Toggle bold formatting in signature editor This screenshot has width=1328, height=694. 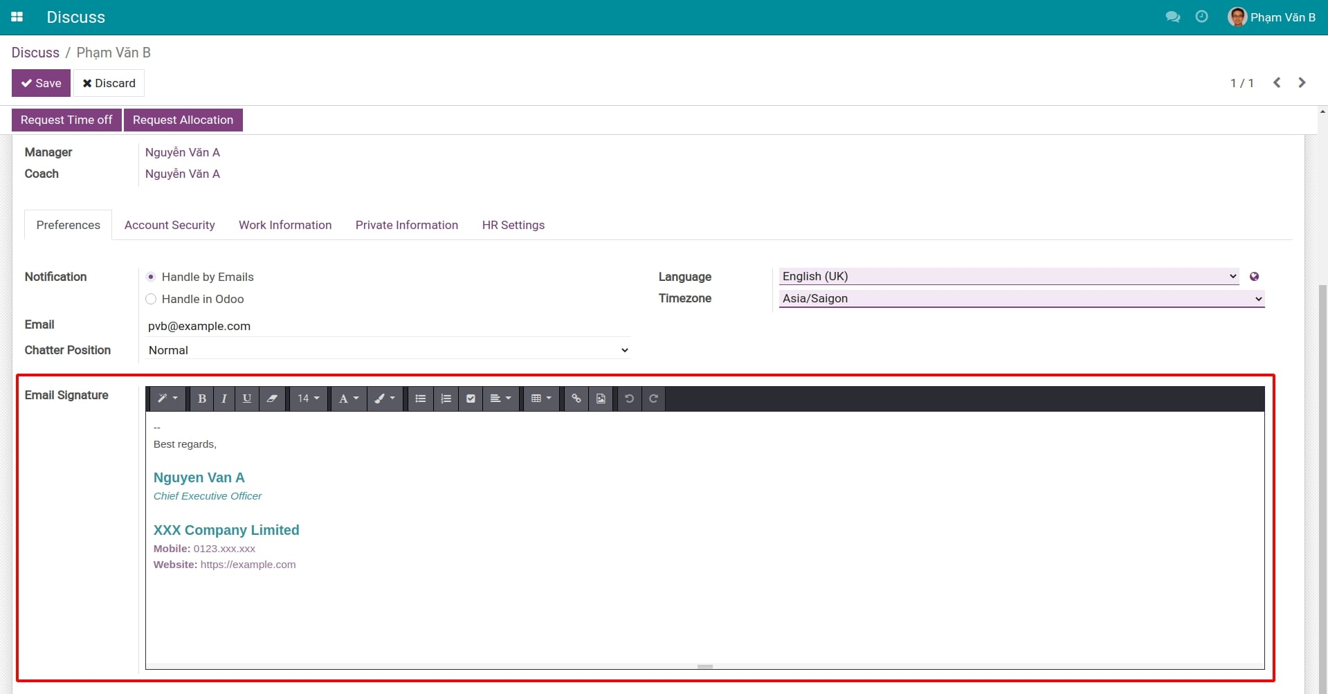click(201, 399)
